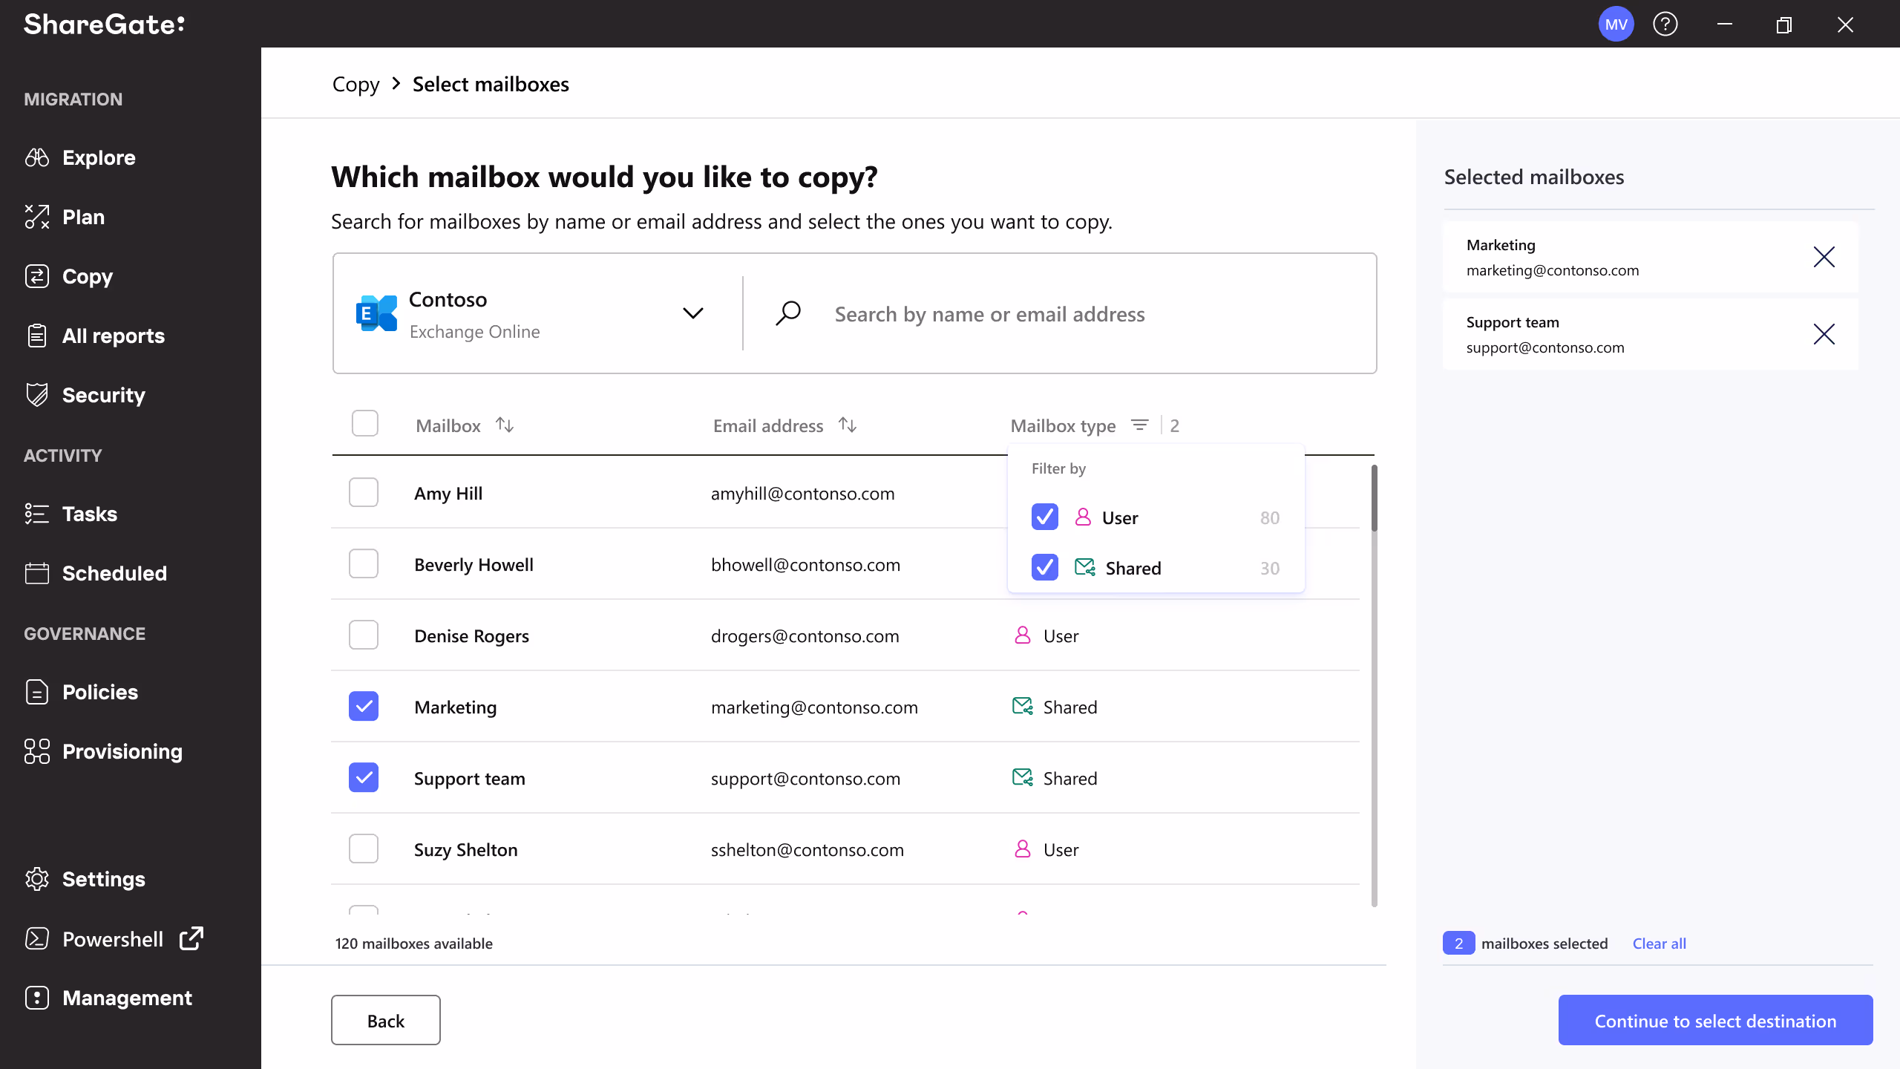Click the Explore binoculars icon

coord(36,157)
